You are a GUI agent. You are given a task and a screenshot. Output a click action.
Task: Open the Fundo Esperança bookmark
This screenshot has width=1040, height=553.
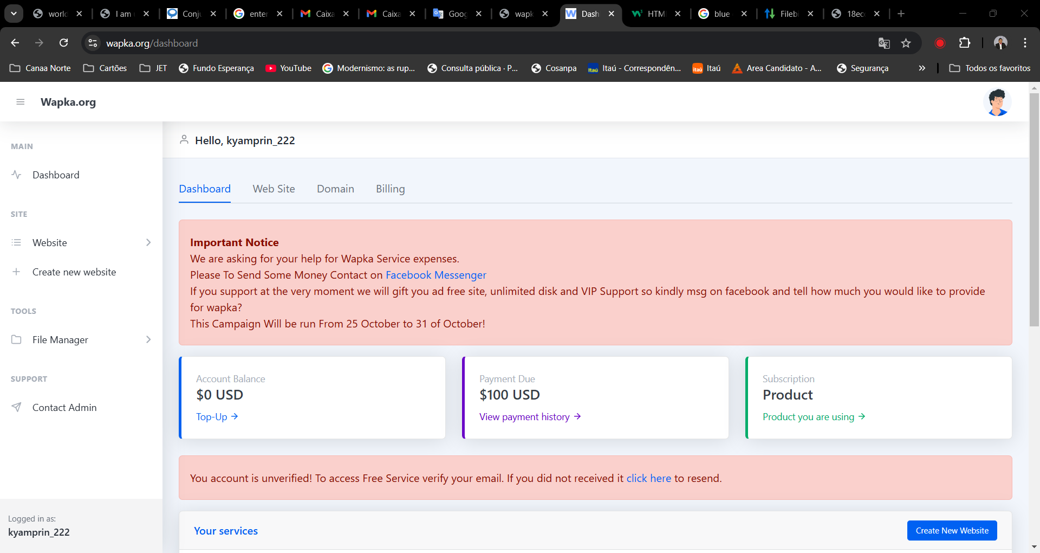[216, 68]
